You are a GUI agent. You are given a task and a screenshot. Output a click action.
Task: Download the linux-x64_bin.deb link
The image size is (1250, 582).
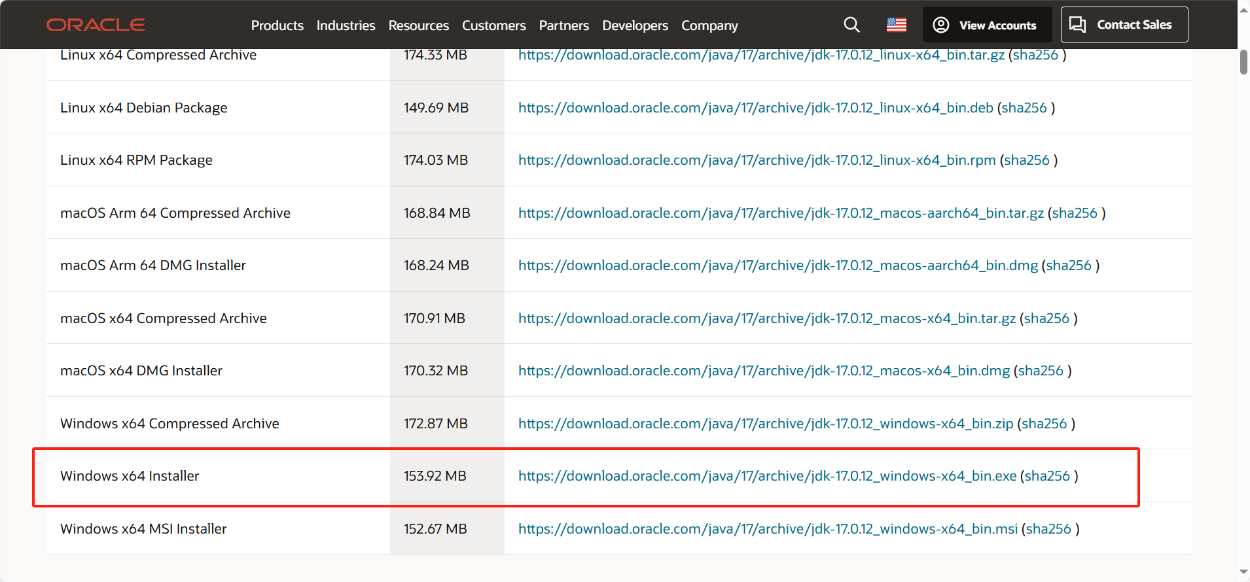click(756, 108)
